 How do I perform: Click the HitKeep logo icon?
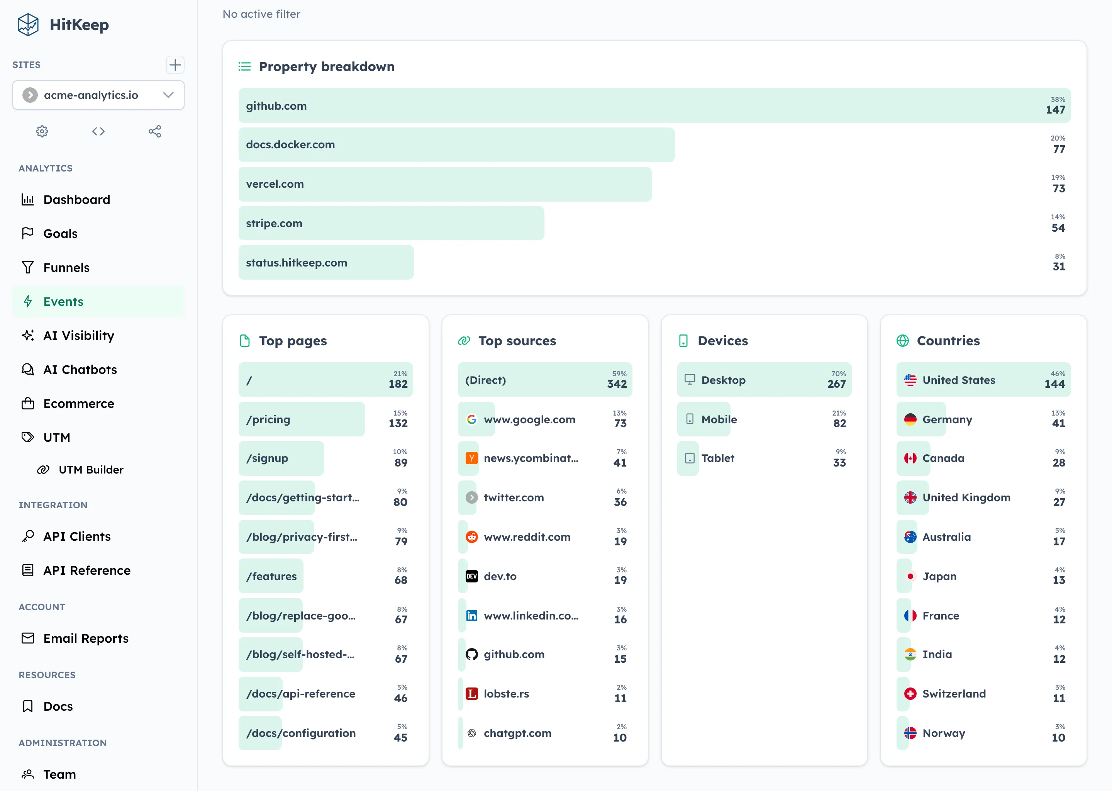[x=27, y=24]
